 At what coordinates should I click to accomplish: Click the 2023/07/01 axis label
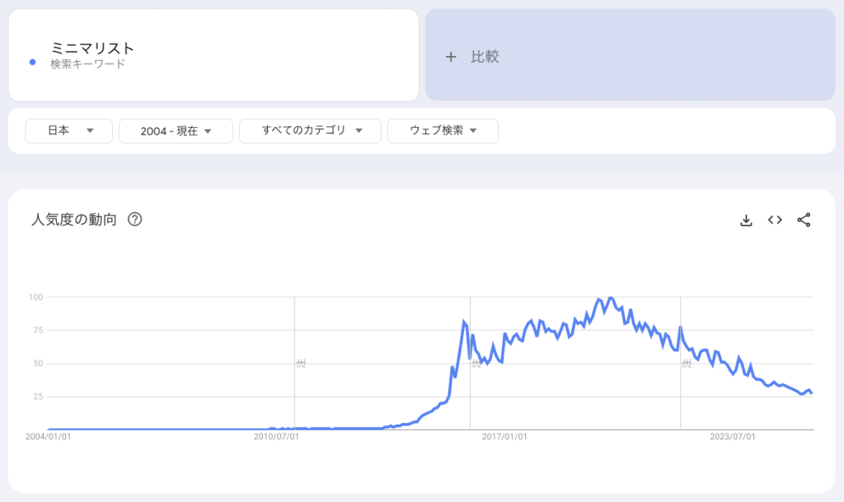point(733,437)
